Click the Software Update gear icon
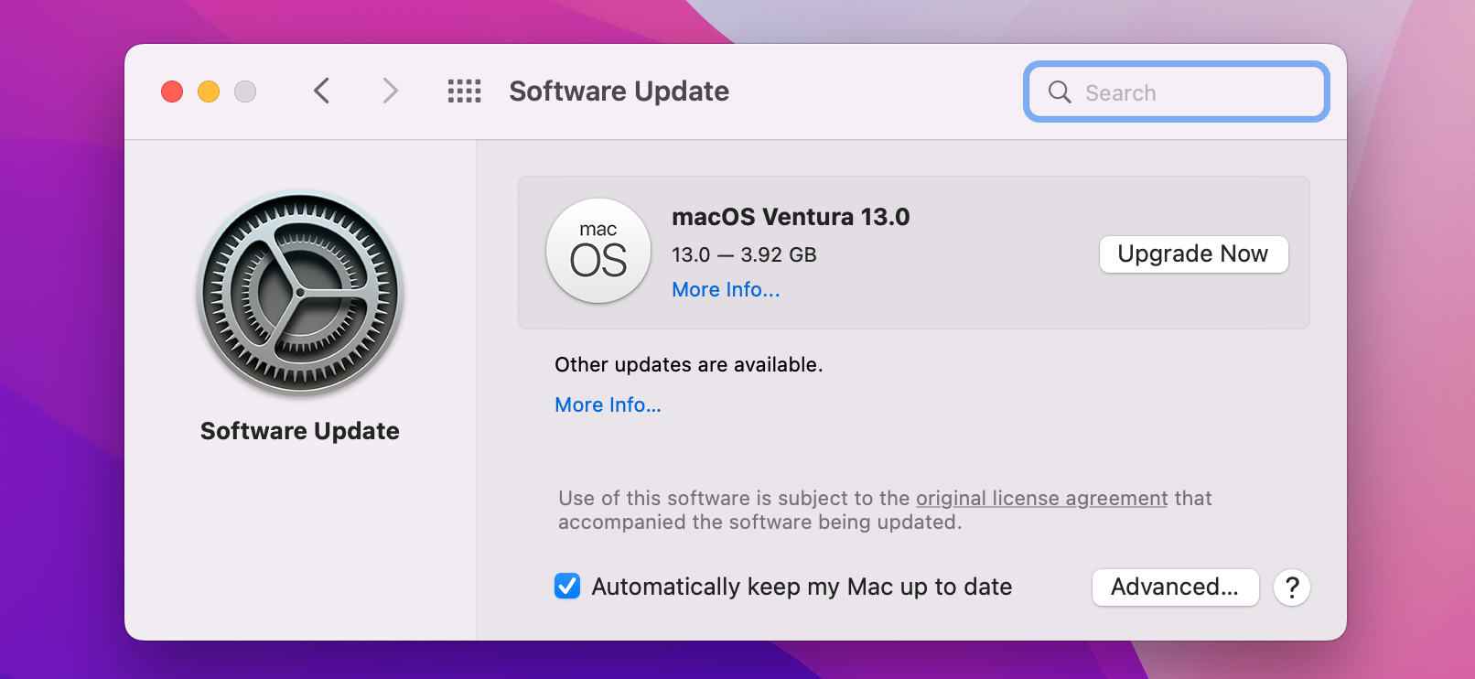Image resolution: width=1475 pixels, height=679 pixels. 300,293
